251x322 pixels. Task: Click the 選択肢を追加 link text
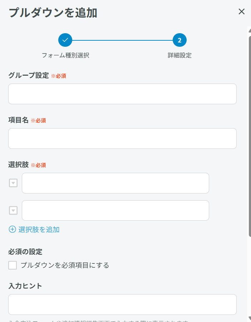pyautogui.click(x=39, y=230)
